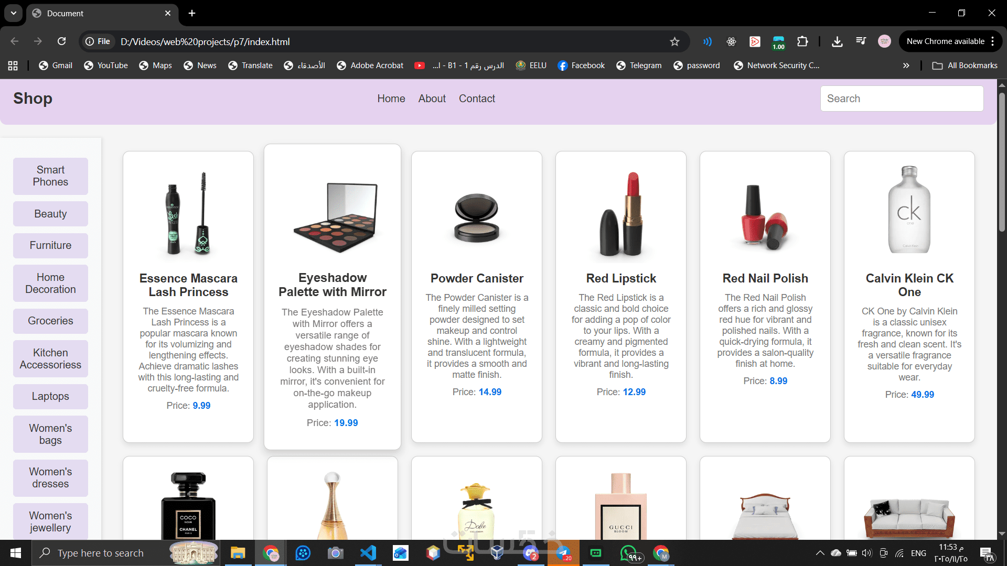
Task: Show hidden system tray icons
Action: point(820,553)
